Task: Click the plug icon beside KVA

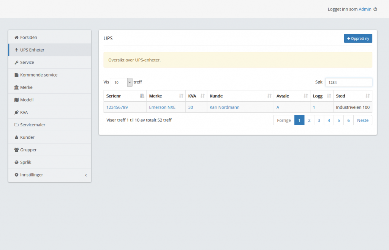Action: [x=16, y=113]
